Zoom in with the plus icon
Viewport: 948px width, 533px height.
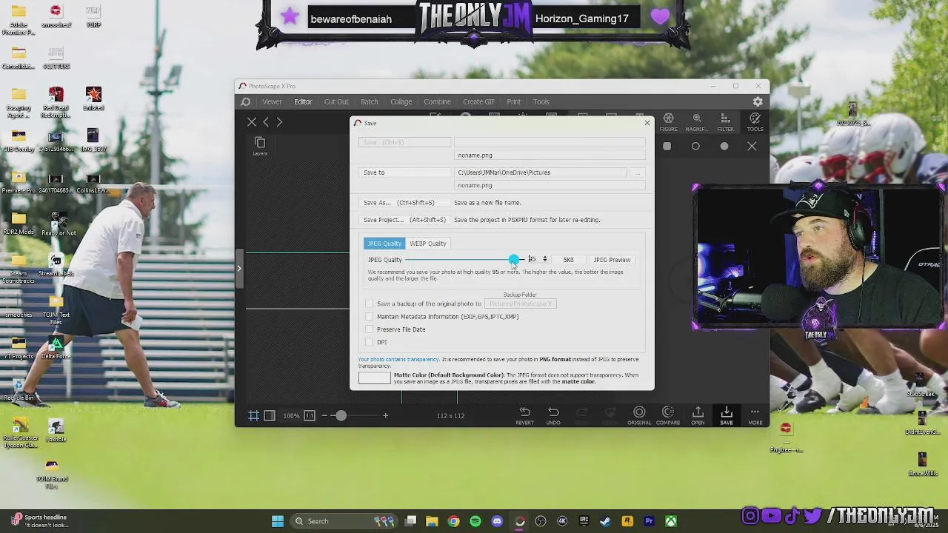[385, 416]
